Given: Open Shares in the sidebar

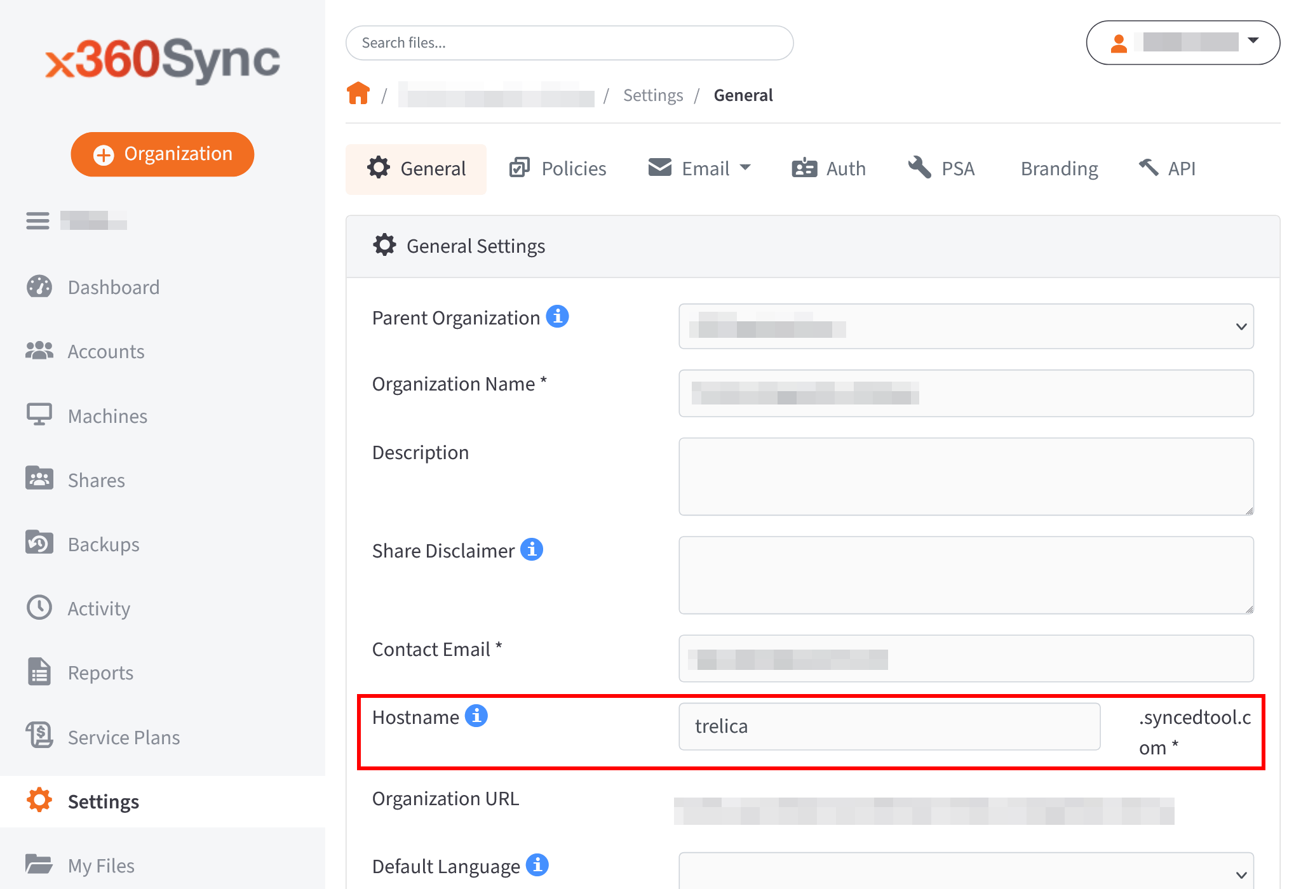Looking at the screenshot, I should point(97,480).
